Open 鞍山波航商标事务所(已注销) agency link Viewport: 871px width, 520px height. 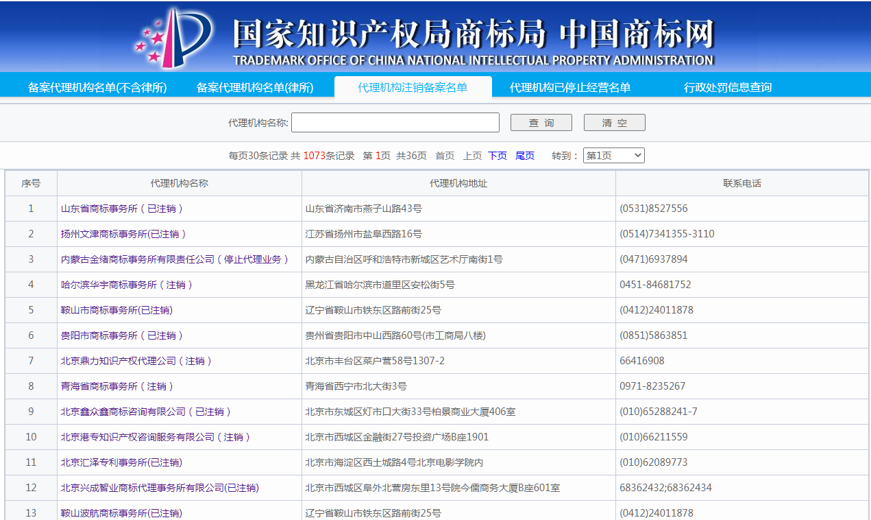[121, 513]
